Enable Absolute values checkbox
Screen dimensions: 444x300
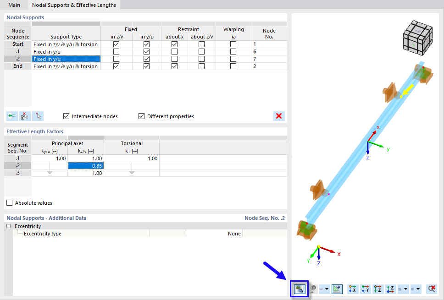pyautogui.click(x=10, y=203)
